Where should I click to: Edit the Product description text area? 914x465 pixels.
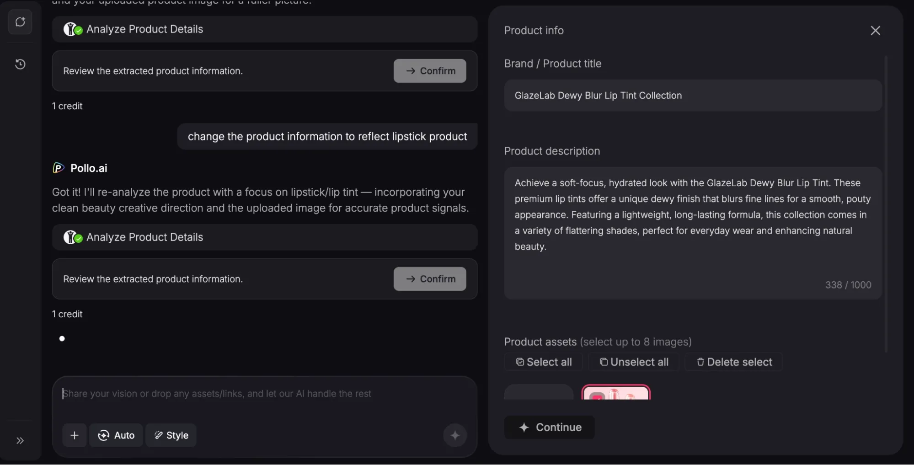(693, 233)
